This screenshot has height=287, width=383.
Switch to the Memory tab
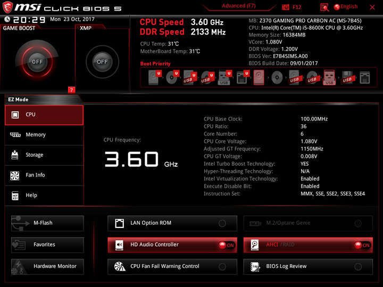(44, 135)
